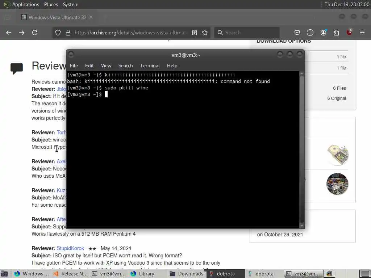Click the circular container icon in toolbar
The image size is (371, 278).
pos(310,33)
